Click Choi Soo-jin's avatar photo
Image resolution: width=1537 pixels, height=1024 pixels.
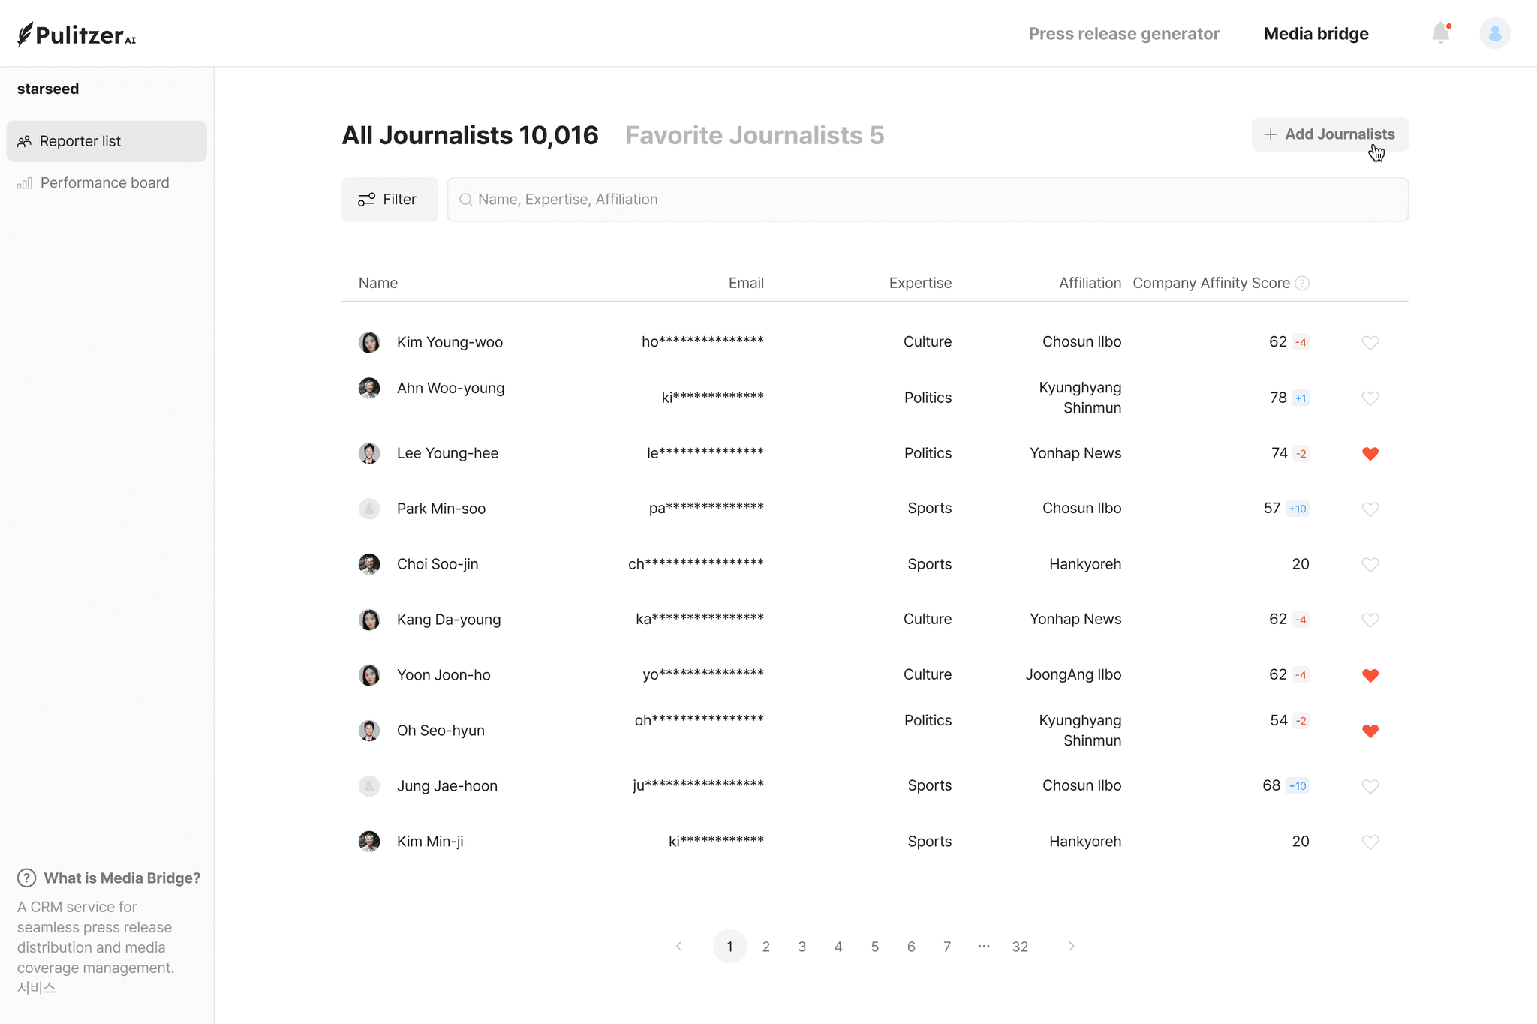tap(368, 564)
